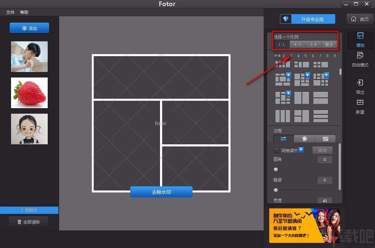Open the 更多 (More) ratios dropdown
Viewport: 375px width, 248px height.
(x=329, y=44)
